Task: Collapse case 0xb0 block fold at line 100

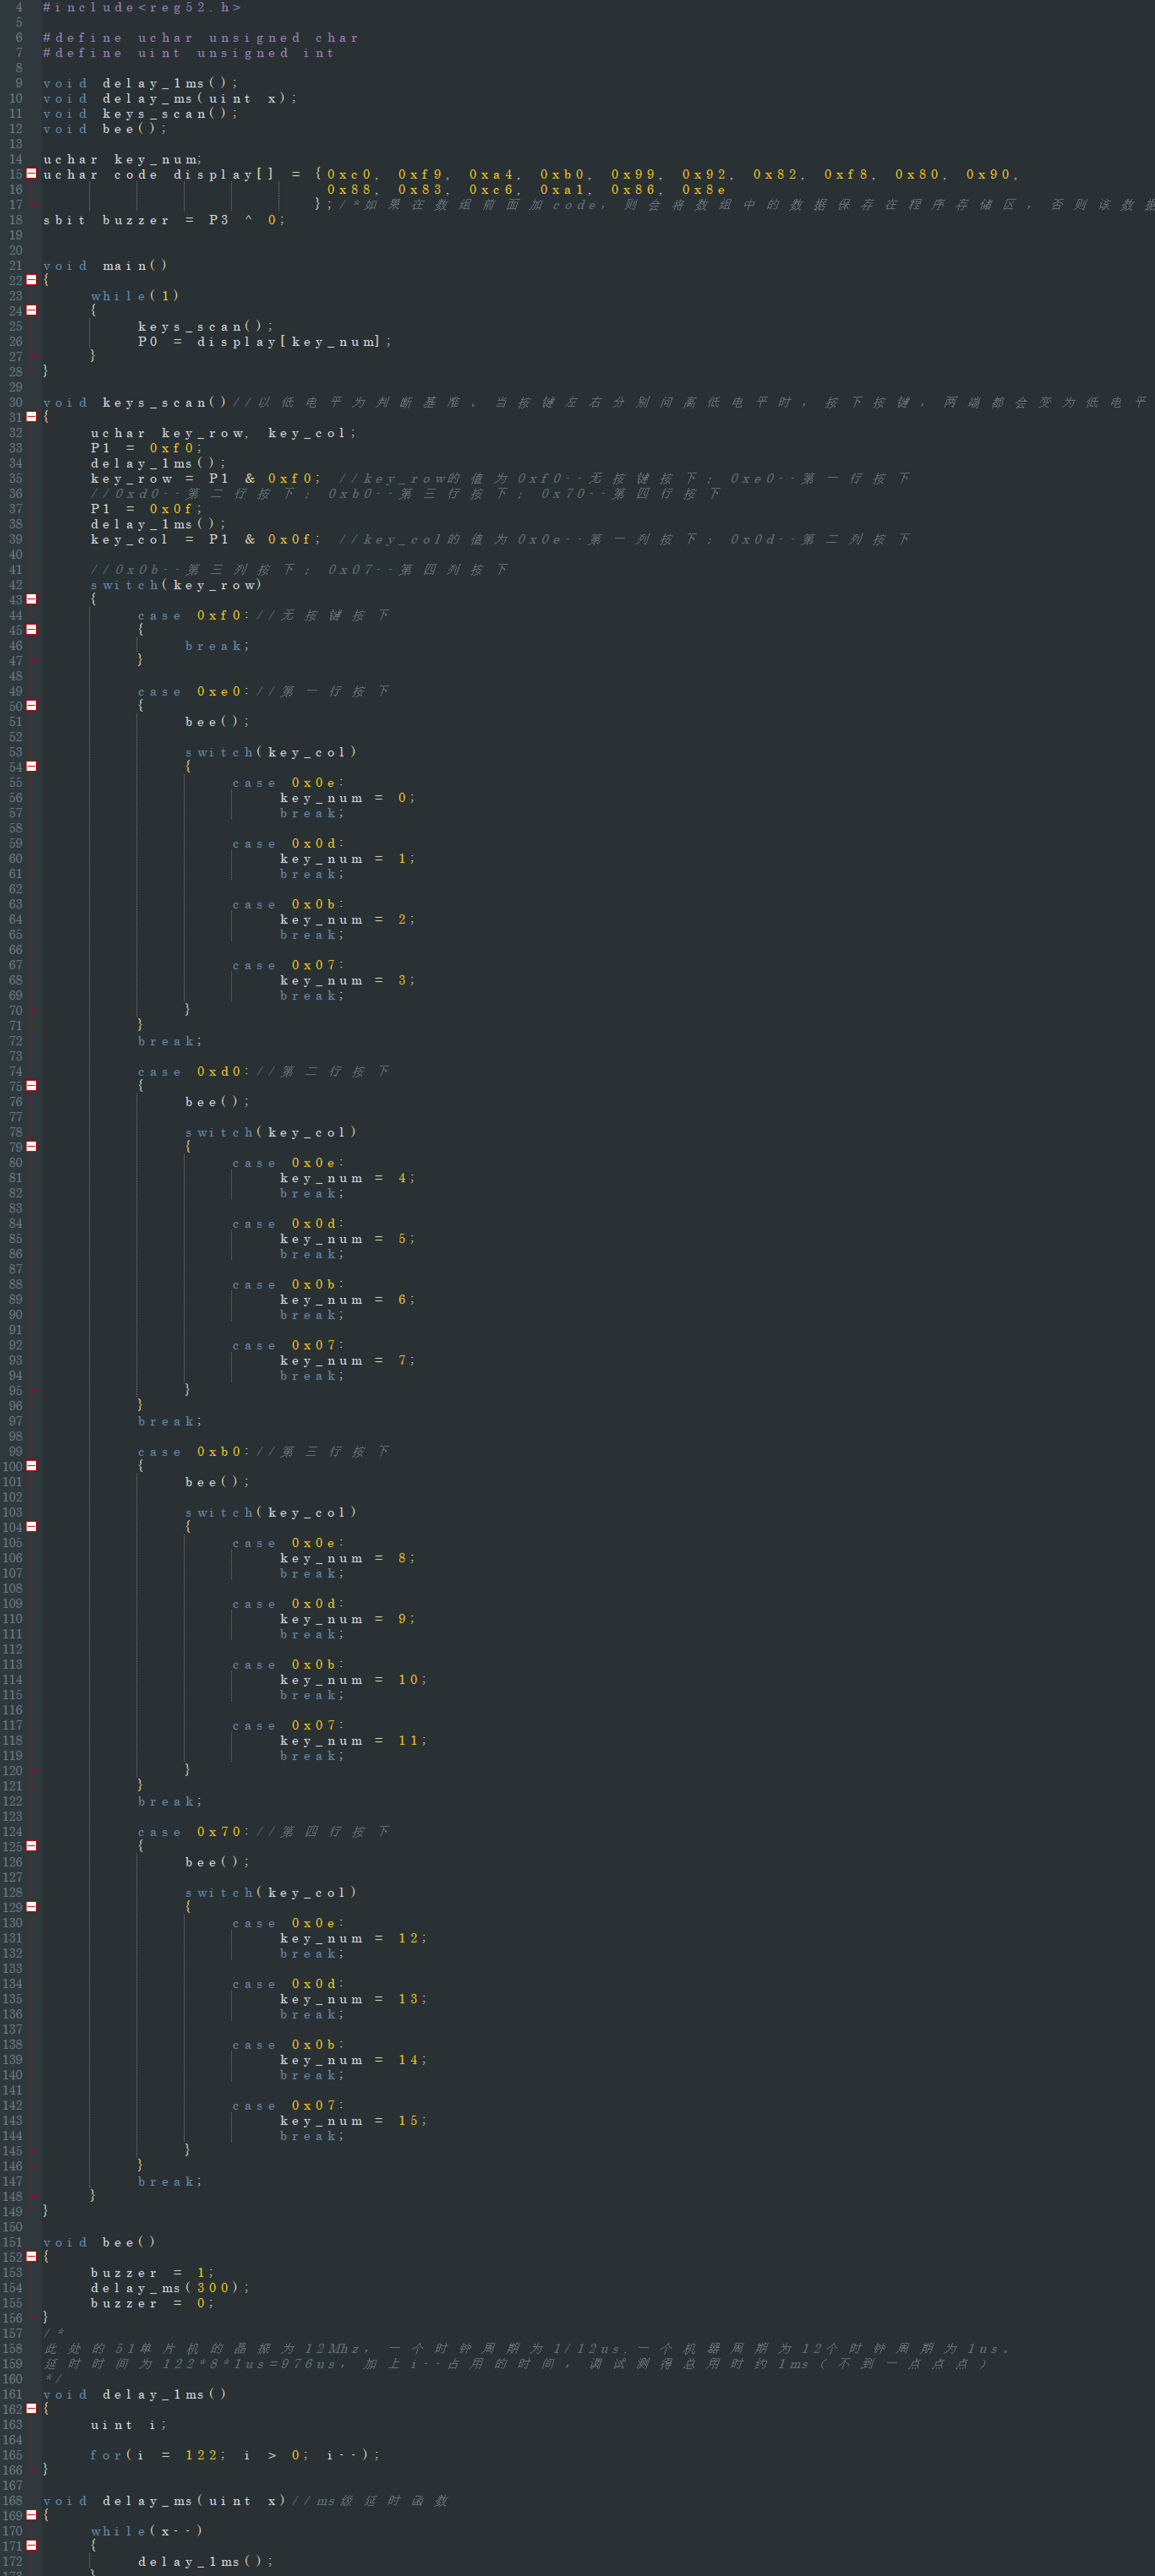Action: coord(31,1466)
